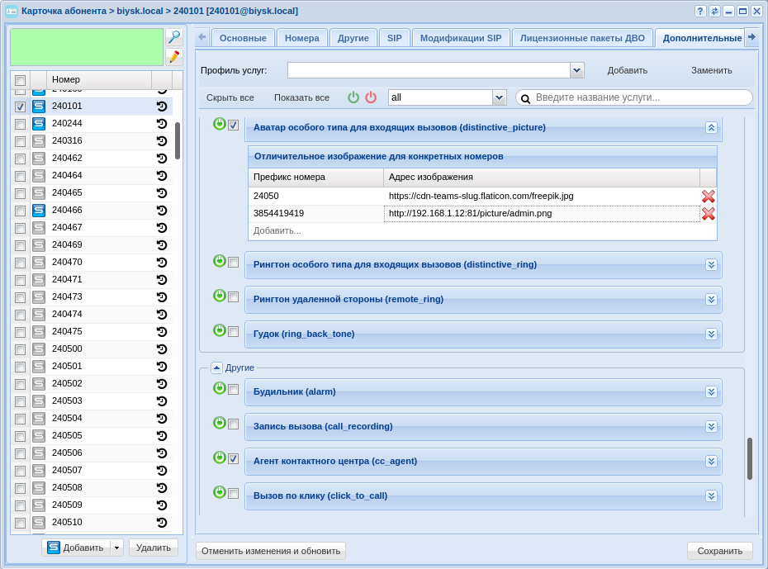The width and height of the screenshot is (768, 569).
Task: Switch to the SIP tab
Action: (395, 38)
